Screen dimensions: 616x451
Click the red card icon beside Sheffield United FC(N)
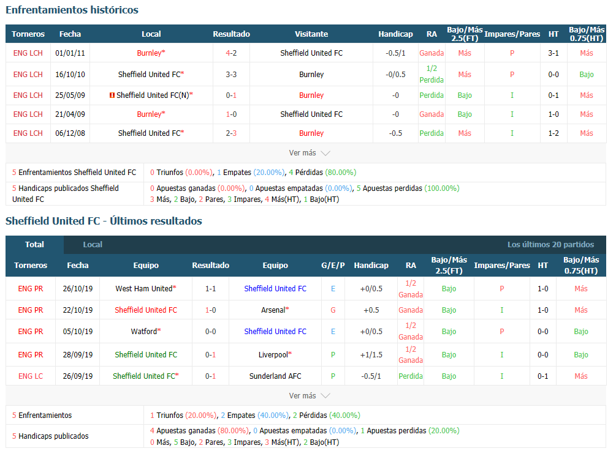point(112,95)
